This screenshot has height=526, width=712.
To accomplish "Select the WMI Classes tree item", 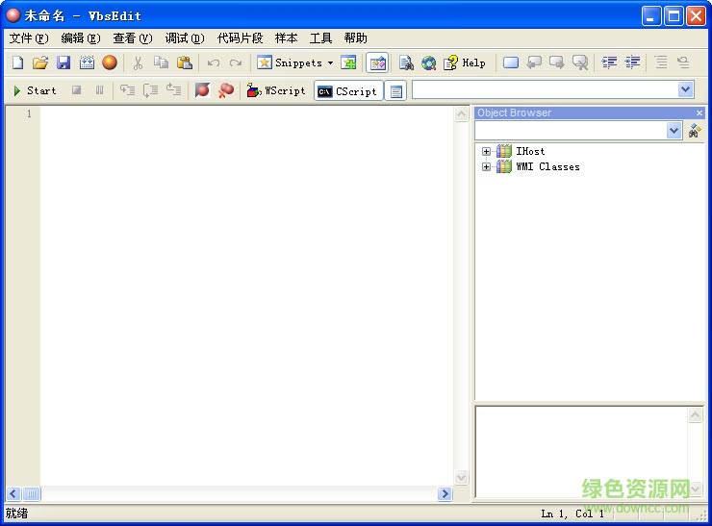I will [x=547, y=166].
